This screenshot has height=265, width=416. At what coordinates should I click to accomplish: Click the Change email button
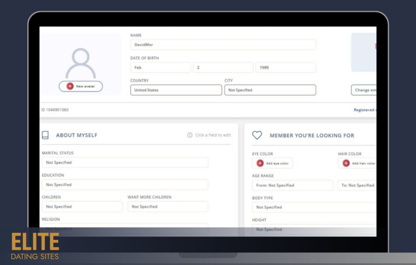click(364, 90)
